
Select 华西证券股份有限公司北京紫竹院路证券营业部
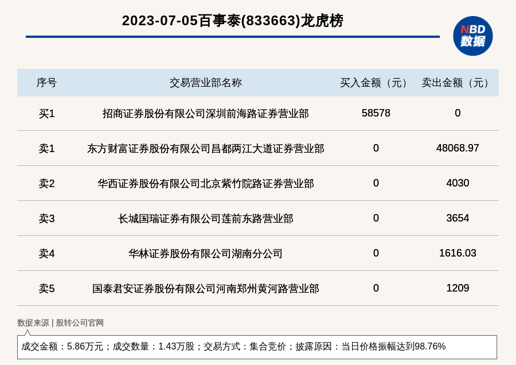click(x=206, y=184)
